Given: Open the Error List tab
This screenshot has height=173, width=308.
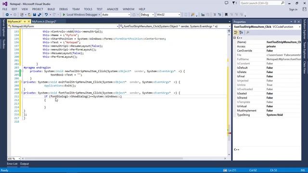Looking at the screenshot, I should pyautogui.click(x=12, y=164).
